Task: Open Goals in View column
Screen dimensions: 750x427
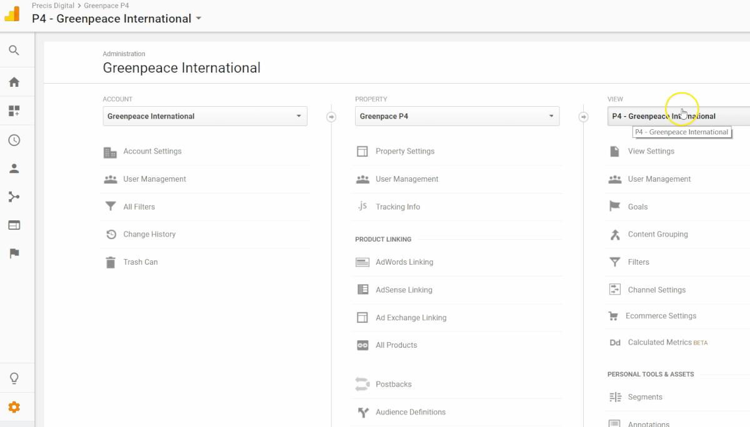Action: [638, 207]
